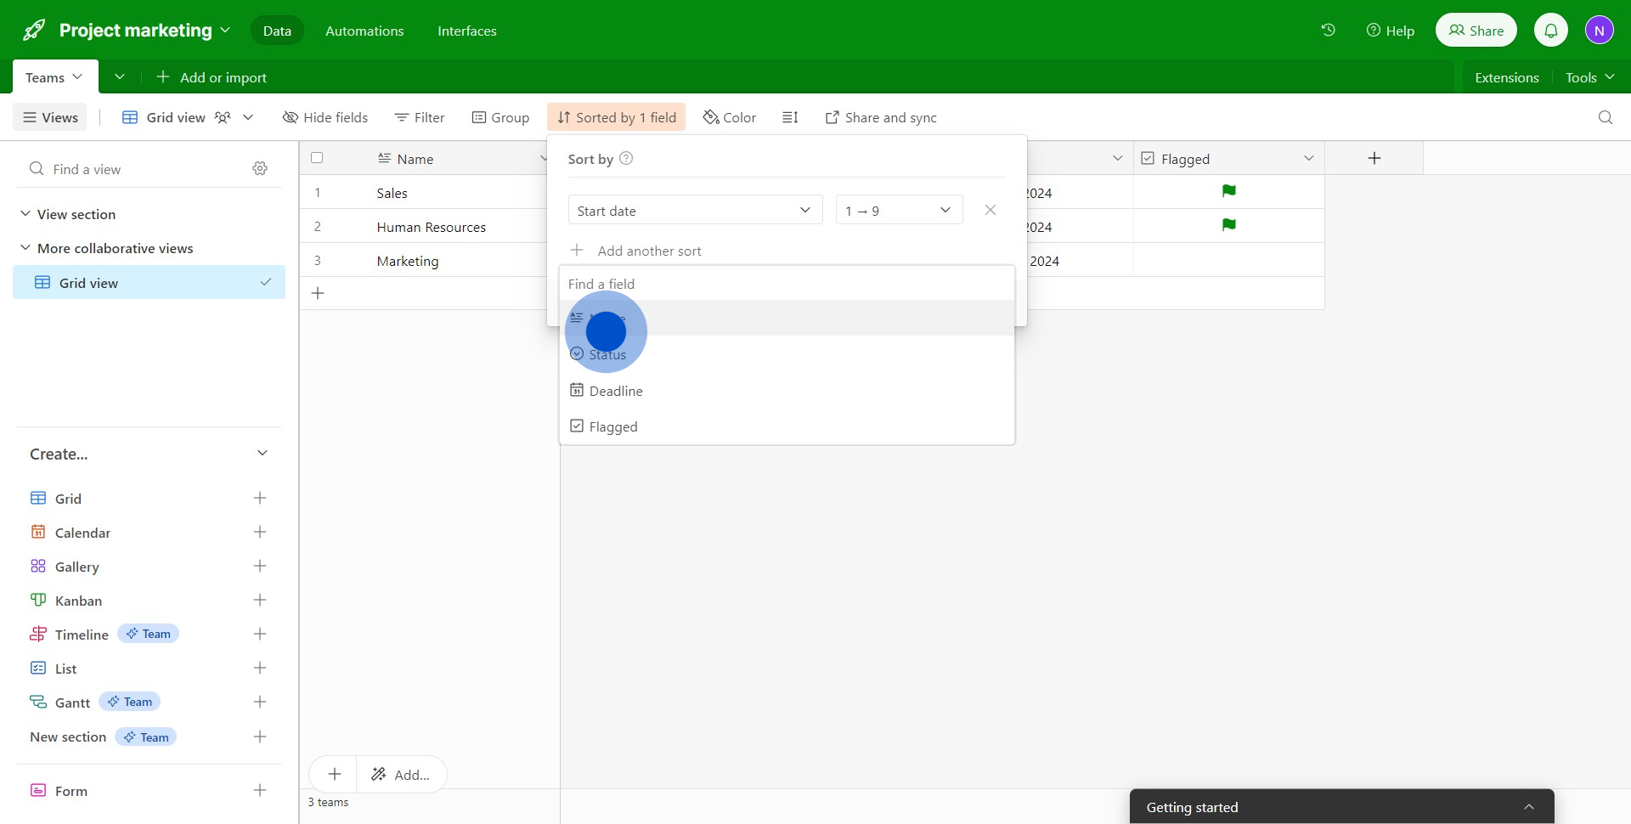Remove the Start date sort
1631x824 pixels.
990,210
